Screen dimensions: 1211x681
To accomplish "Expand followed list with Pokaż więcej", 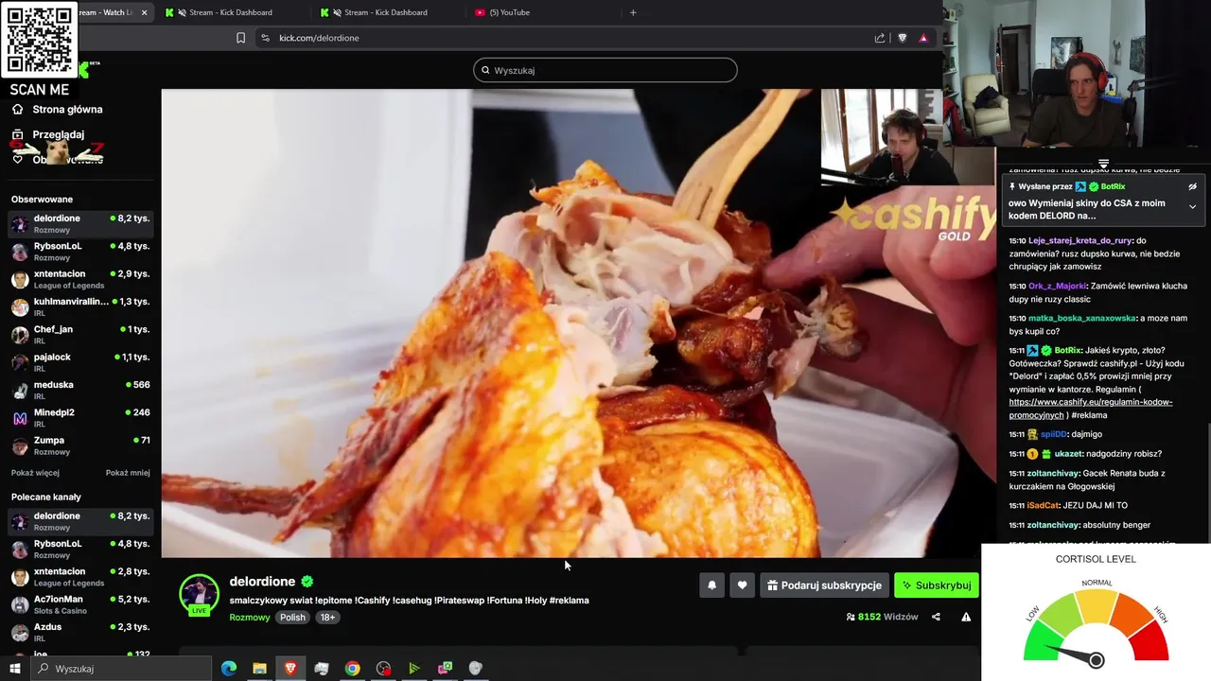I will (35, 473).
